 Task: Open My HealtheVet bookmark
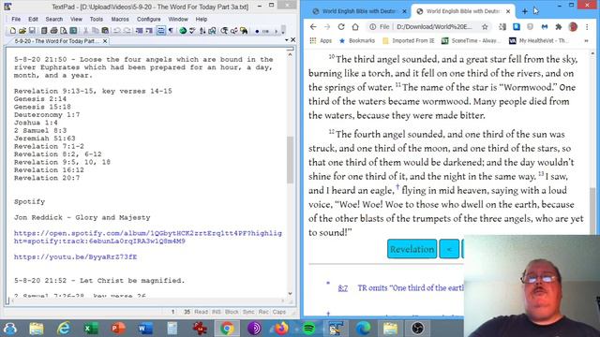tap(539, 40)
